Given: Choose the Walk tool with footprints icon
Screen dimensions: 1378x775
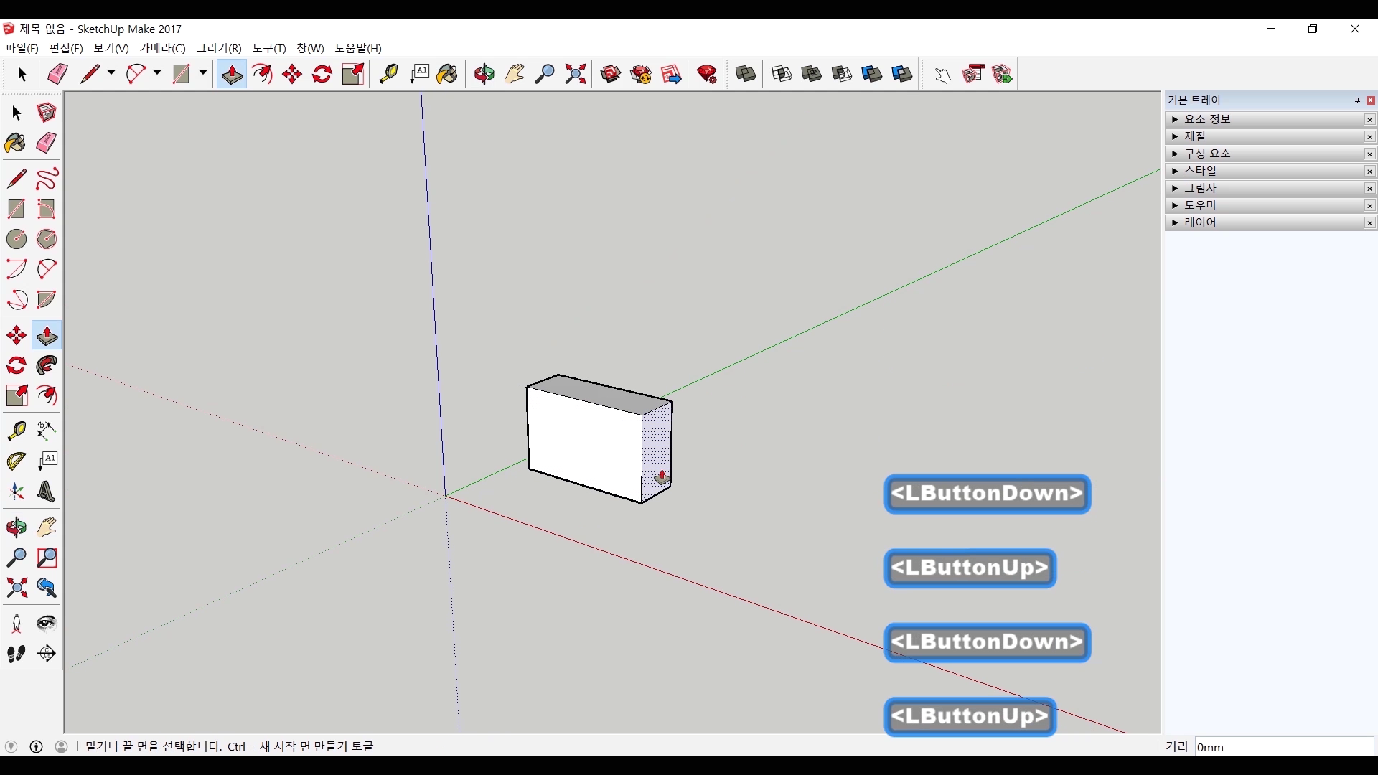Looking at the screenshot, I should [17, 654].
